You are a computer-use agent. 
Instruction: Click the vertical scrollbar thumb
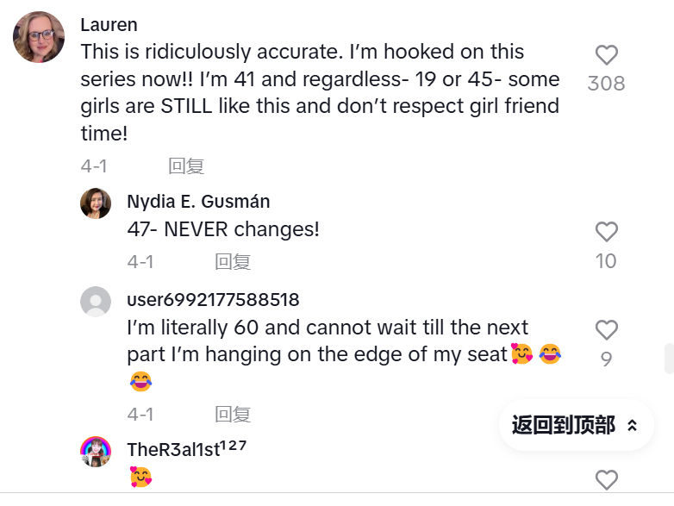[x=669, y=359]
